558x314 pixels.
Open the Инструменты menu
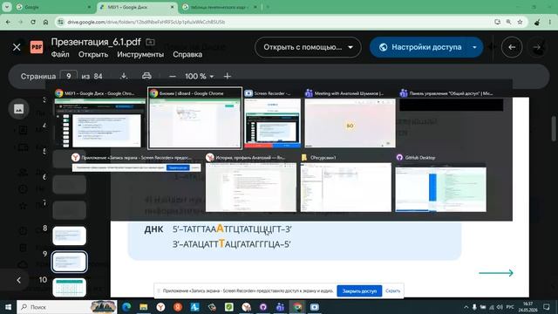(140, 54)
